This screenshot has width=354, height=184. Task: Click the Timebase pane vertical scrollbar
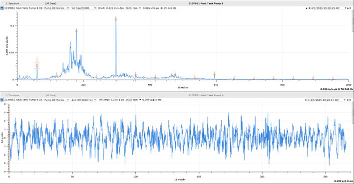[353, 113]
